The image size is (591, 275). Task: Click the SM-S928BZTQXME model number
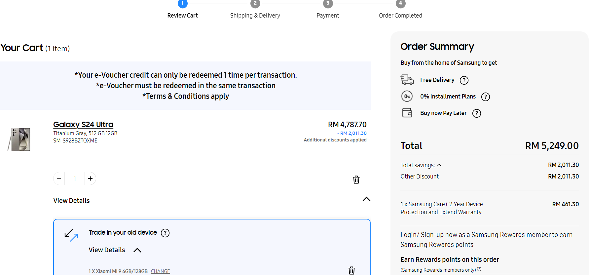(x=75, y=140)
